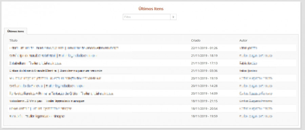
Task: Open the title link dated 21/11/2019 17:13
Action: point(35,63)
